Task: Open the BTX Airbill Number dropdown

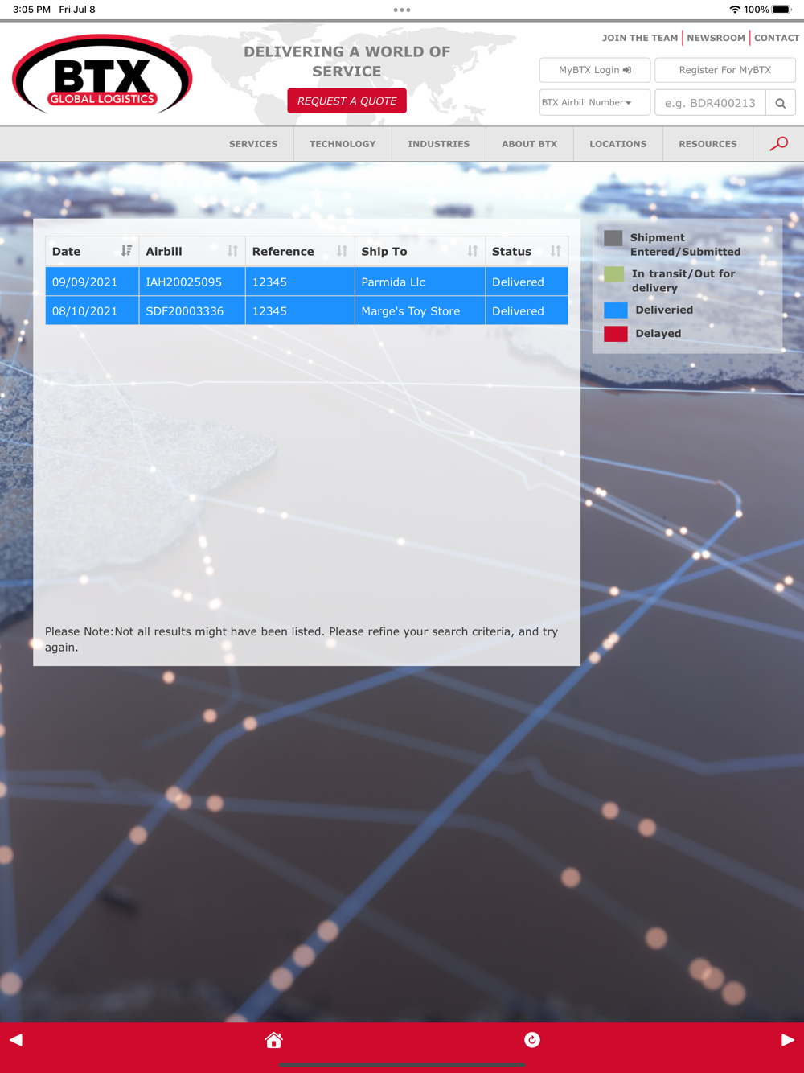Action: coord(594,103)
